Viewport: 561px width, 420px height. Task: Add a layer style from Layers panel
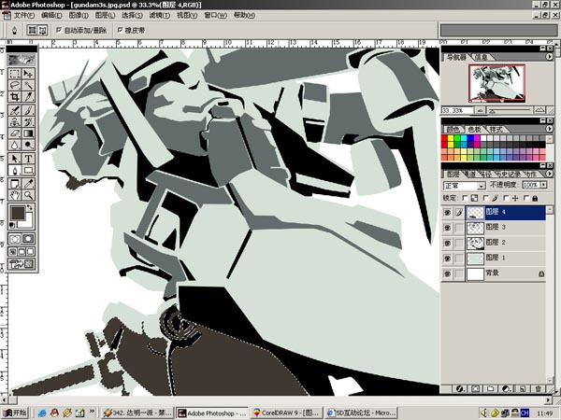tap(460, 389)
